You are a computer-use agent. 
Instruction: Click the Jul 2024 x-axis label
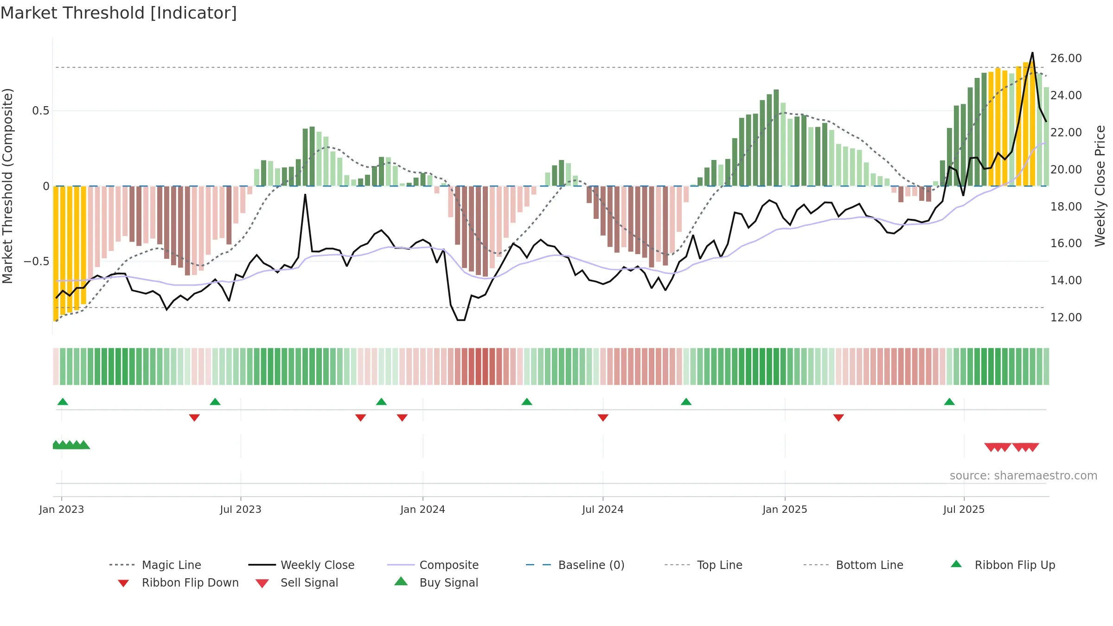click(603, 510)
